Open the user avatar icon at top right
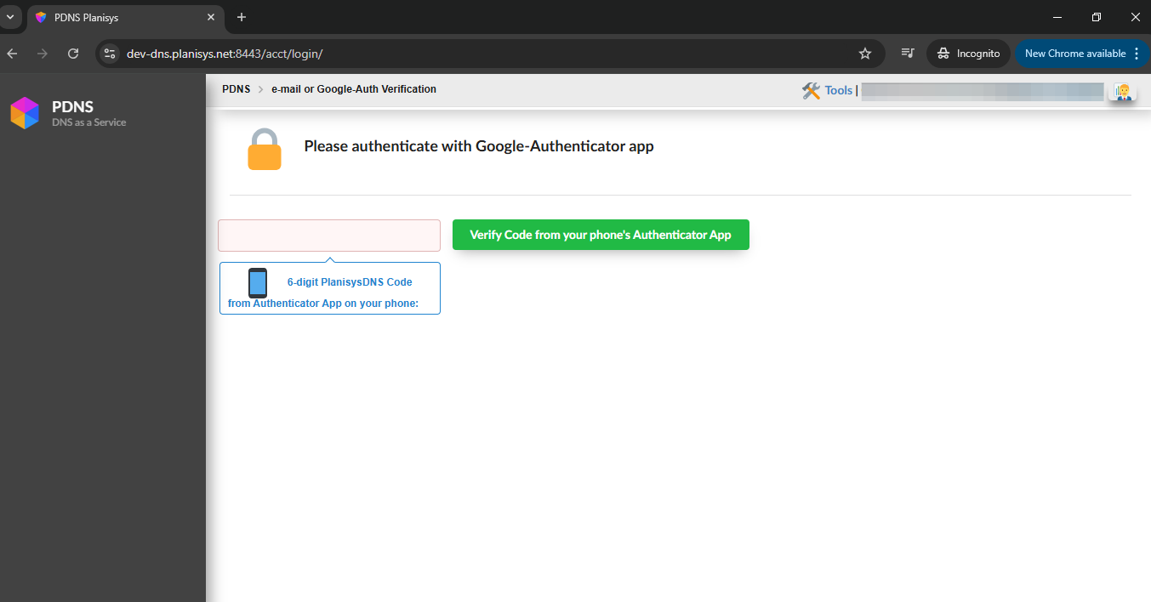The image size is (1151, 602). click(1123, 91)
